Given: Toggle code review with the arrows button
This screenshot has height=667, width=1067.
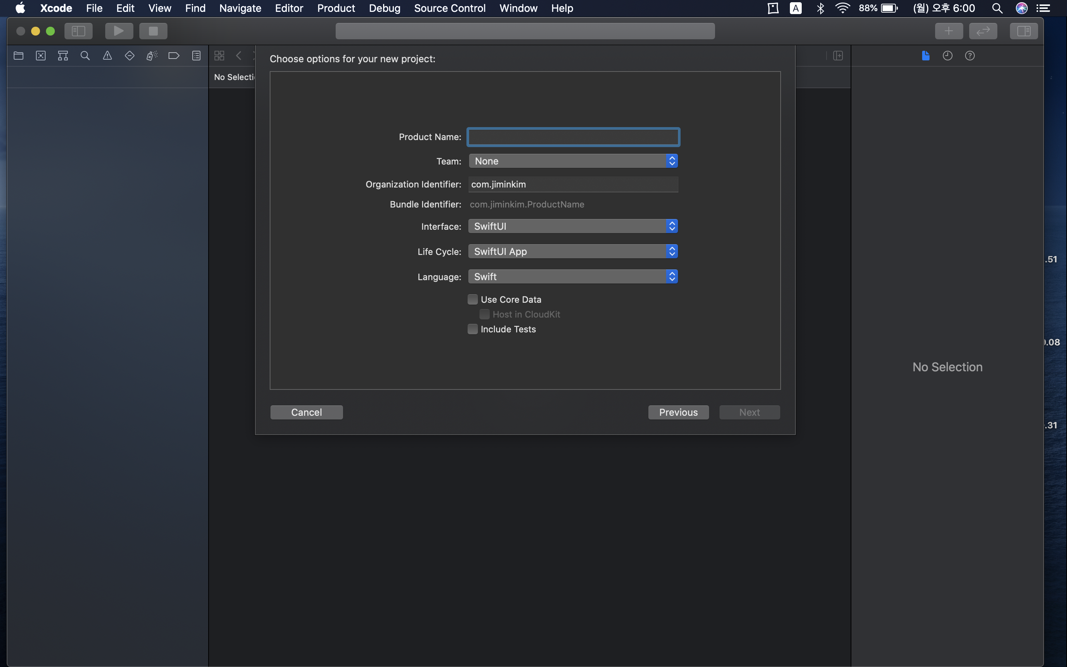Looking at the screenshot, I should tap(983, 31).
